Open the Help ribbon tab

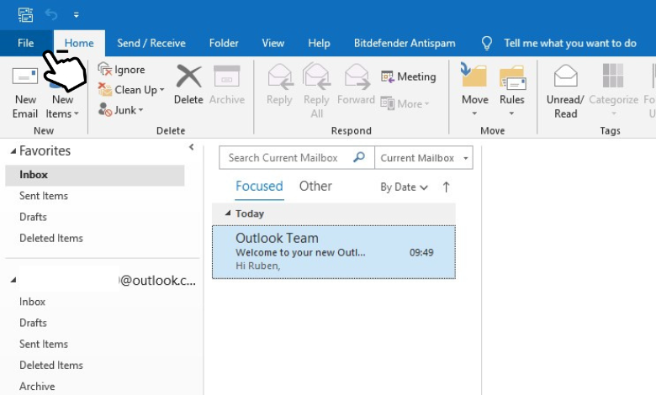[320, 43]
